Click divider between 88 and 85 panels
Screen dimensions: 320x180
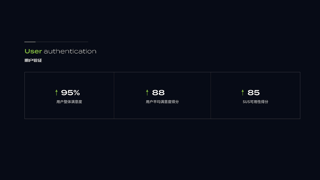click(x=211, y=95)
